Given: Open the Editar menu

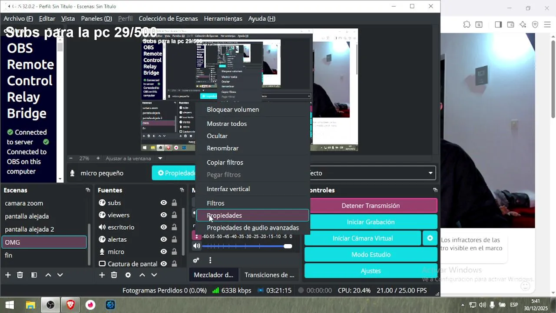Looking at the screenshot, I should click(x=47, y=18).
